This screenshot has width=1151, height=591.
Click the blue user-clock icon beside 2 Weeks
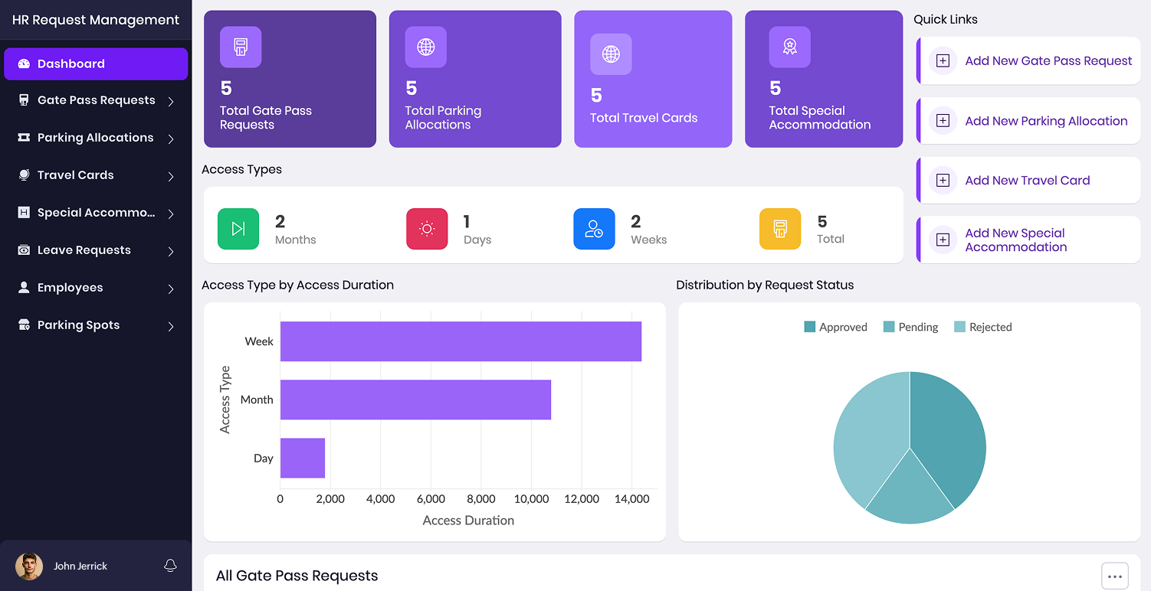tap(594, 228)
